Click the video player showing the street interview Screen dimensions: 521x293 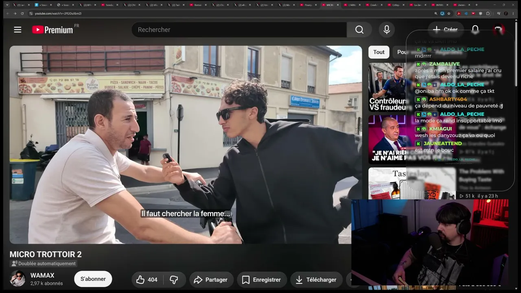(x=186, y=144)
